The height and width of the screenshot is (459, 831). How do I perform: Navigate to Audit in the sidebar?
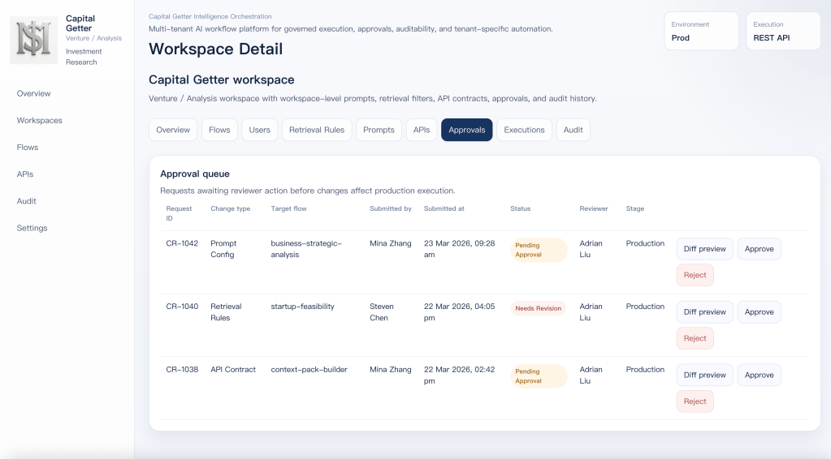(27, 201)
